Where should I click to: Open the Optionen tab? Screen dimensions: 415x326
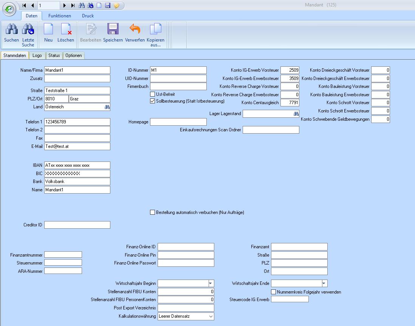(73, 55)
